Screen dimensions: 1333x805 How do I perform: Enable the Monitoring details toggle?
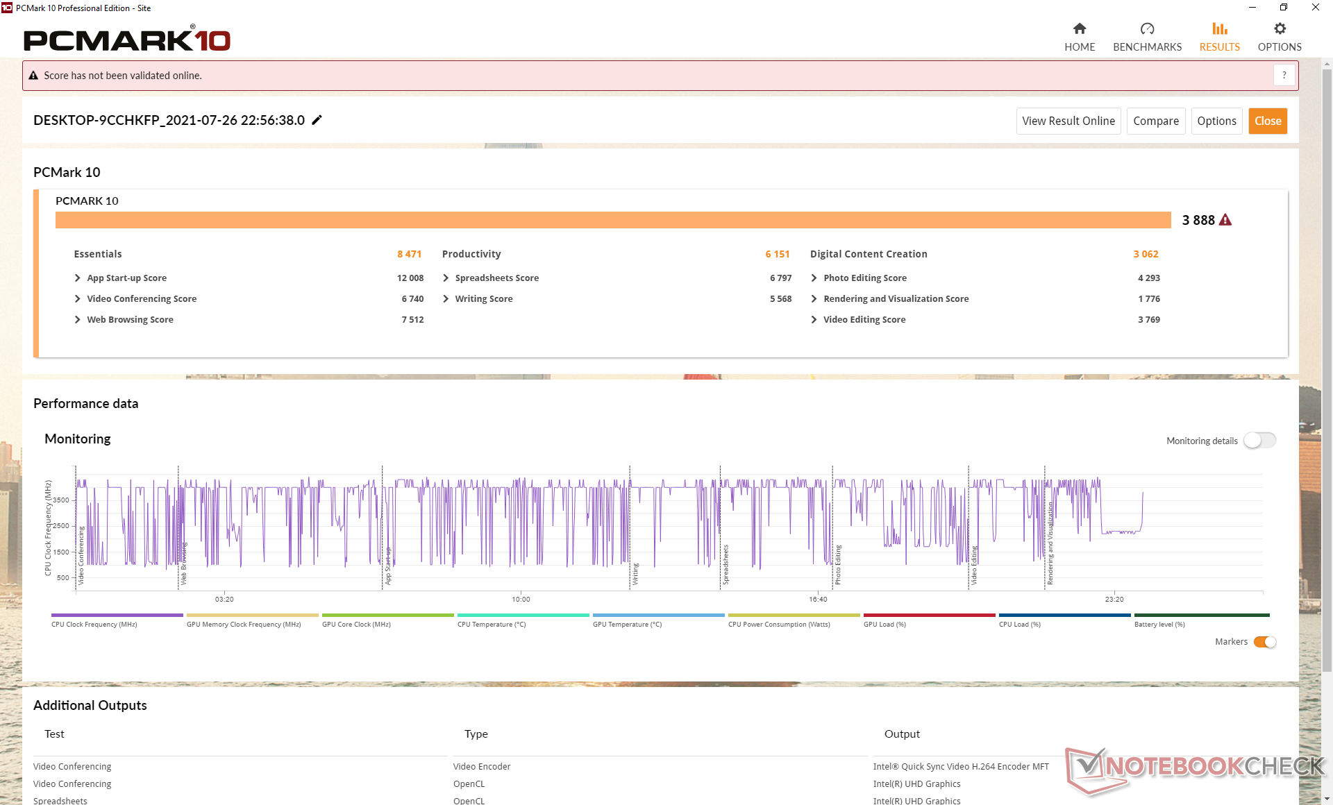(1259, 441)
